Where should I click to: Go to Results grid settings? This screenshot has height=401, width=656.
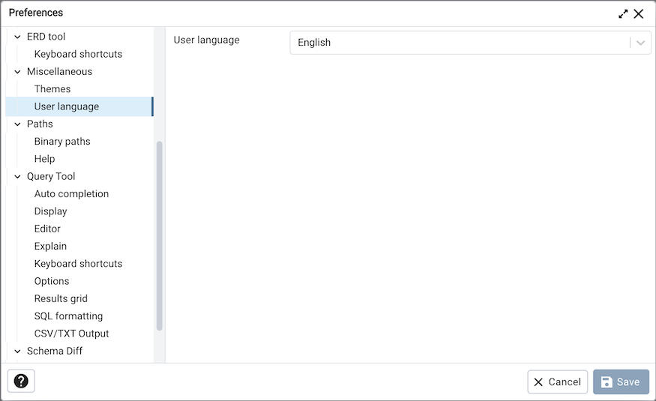point(61,299)
